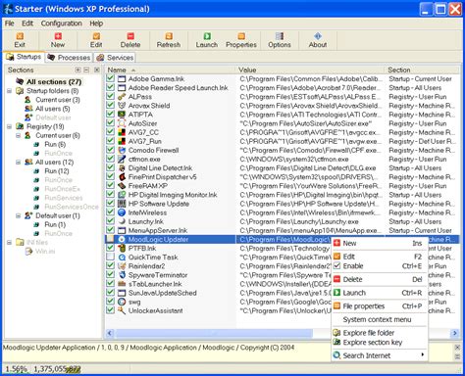Screen dimensions: 465x376
Task: Click the scrollbar right arrow
Action: pyautogui.click(x=455, y=333)
